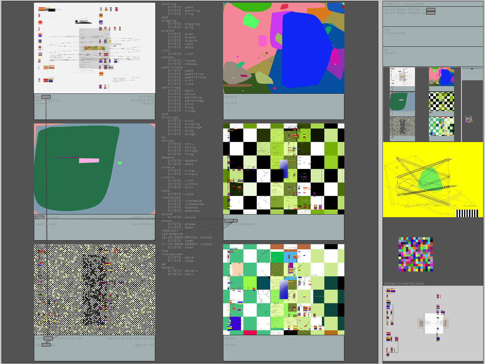Click the gray node box under the white diagram
Image resolution: width=485 pixels, height=364 pixels.
coord(46,97)
